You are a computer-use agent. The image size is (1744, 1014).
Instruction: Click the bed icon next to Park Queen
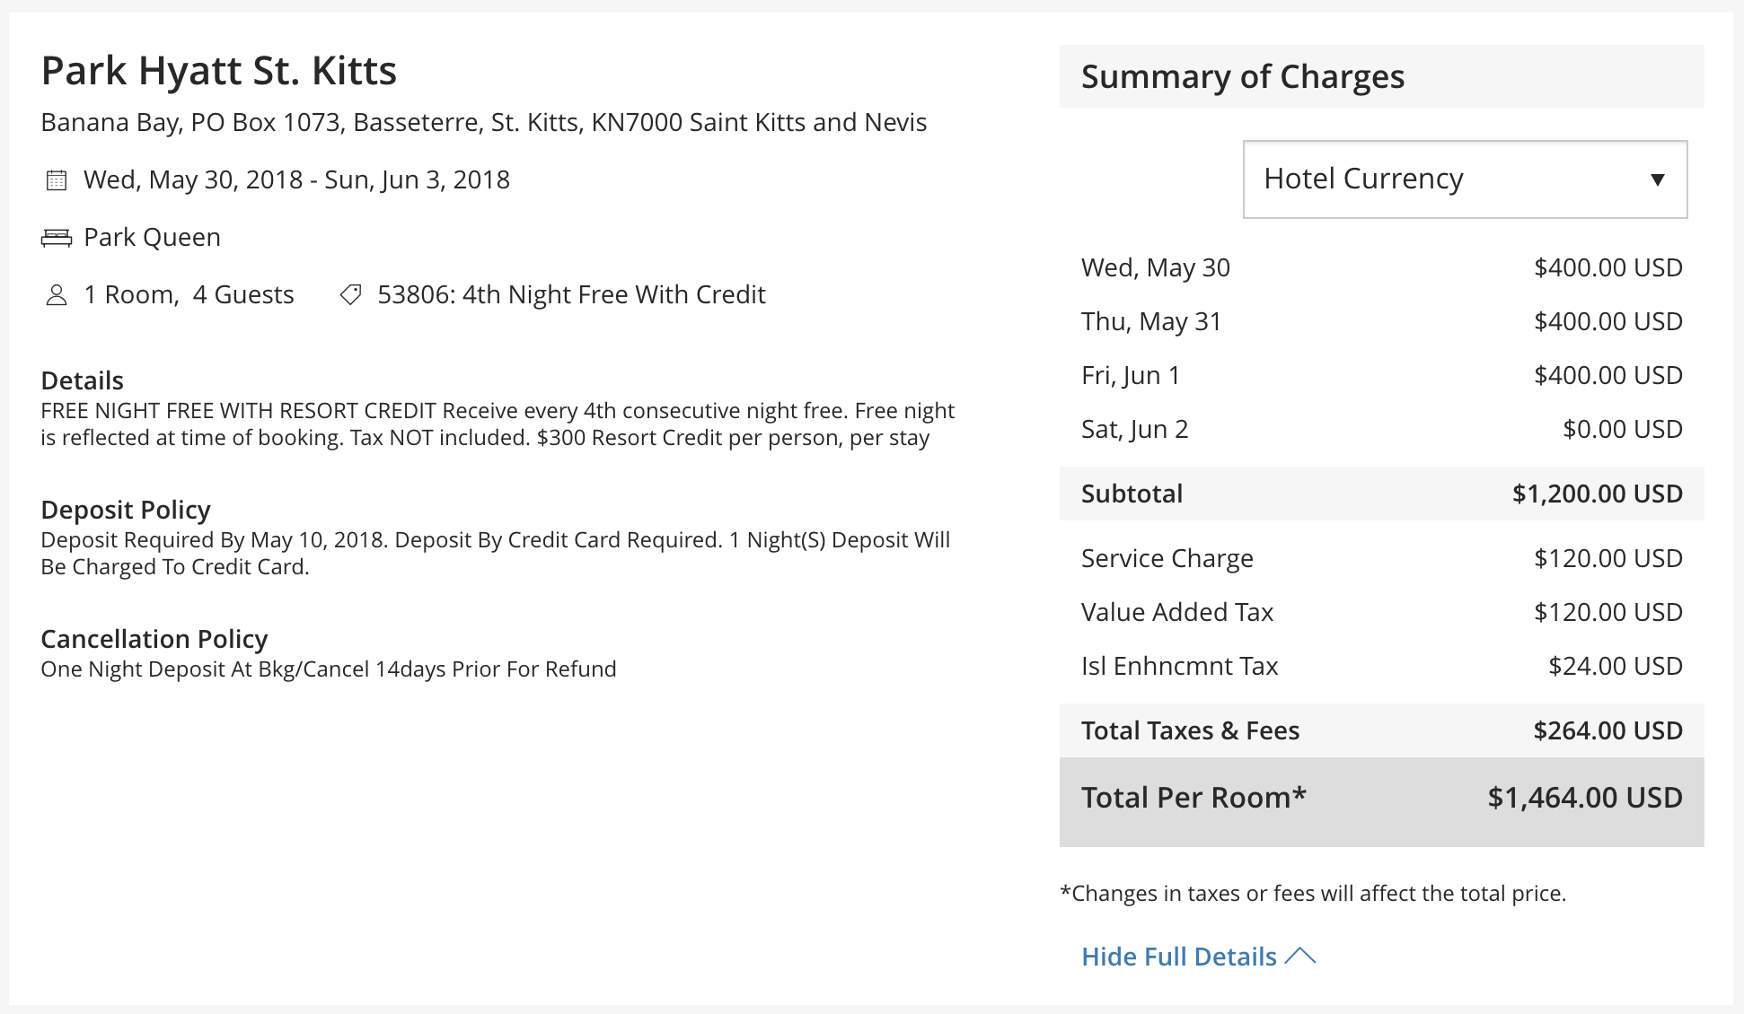[x=57, y=238]
